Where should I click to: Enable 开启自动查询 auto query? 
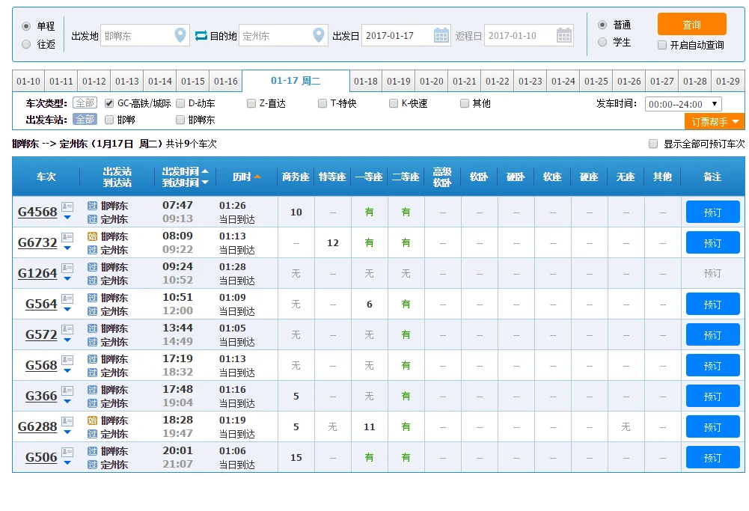coord(662,44)
